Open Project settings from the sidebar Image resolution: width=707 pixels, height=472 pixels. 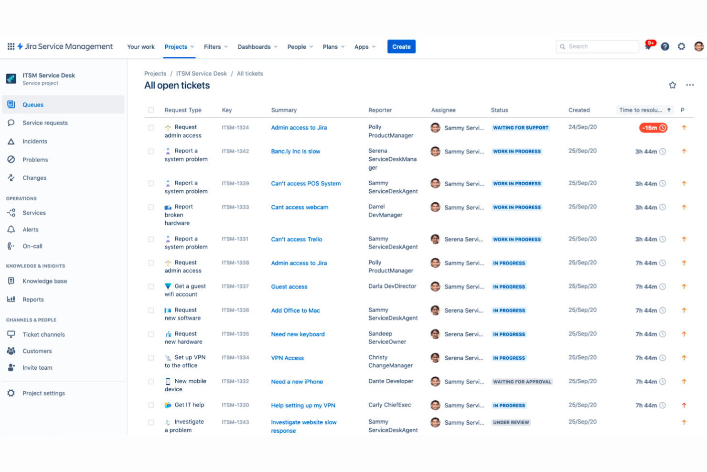click(x=43, y=393)
